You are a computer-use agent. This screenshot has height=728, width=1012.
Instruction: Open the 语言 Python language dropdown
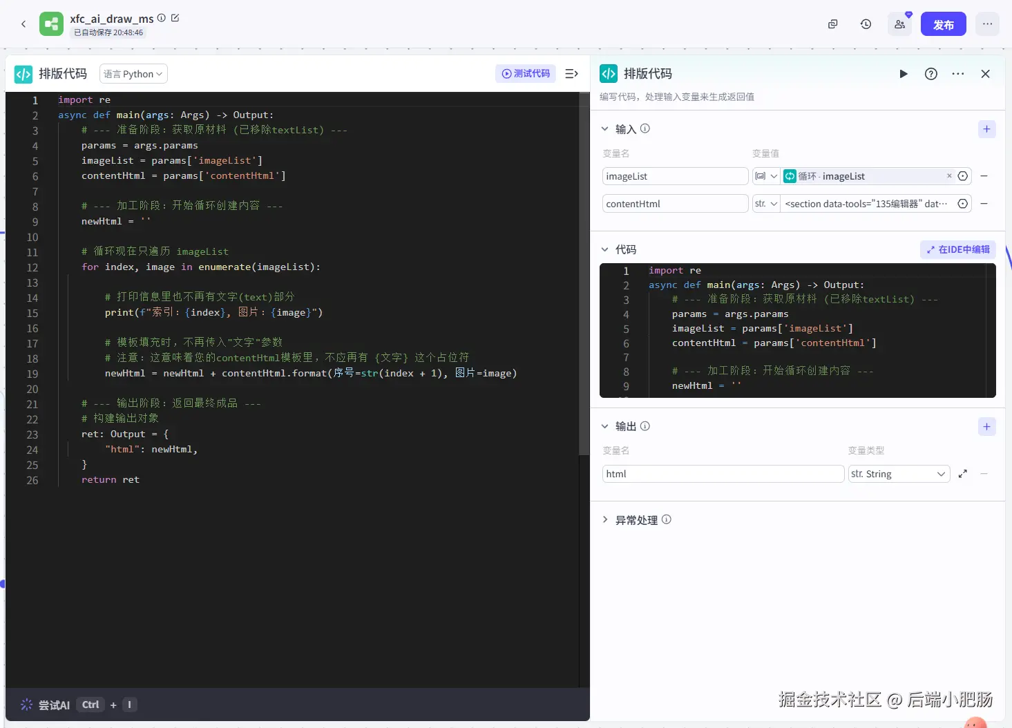[134, 74]
